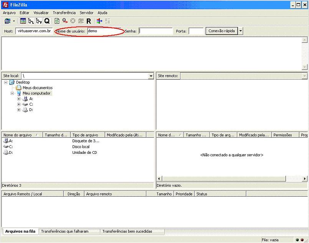
Task: Click the Conexão rápida button
Action: point(221,31)
